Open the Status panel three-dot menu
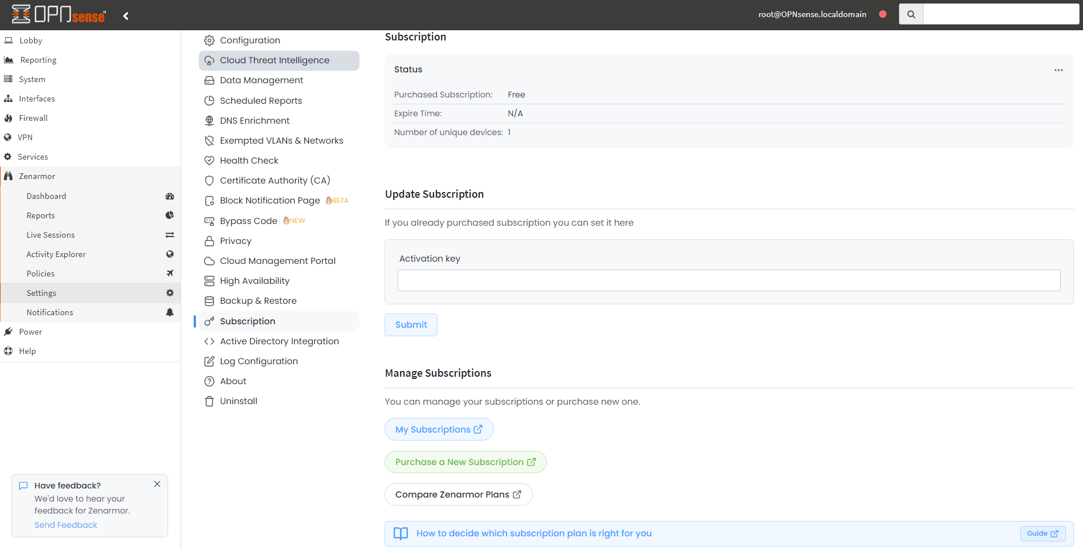Image resolution: width=1083 pixels, height=550 pixels. coord(1059,70)
